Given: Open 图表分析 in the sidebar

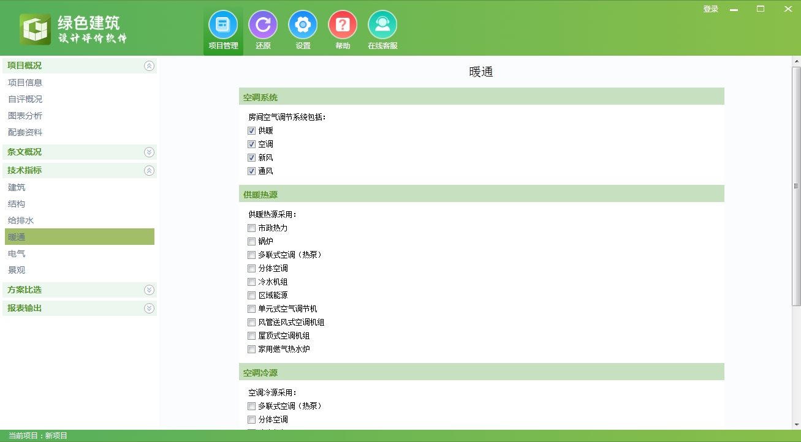Looking at the screenshot, I should point(25,116).
